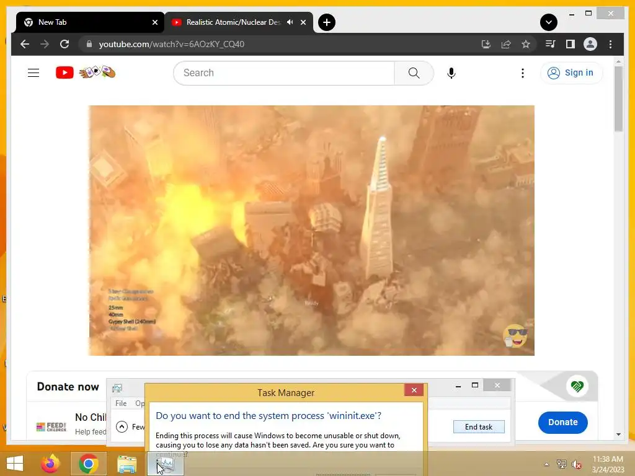Start voice search with microphone icon
This screenshot has width=635, height=476.
pos(451,73)
